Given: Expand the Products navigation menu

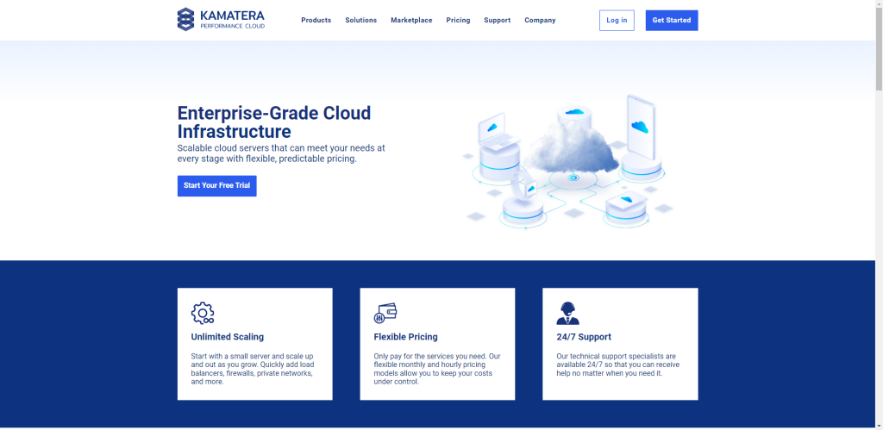Looking at the screenshot, I should 316,20.
